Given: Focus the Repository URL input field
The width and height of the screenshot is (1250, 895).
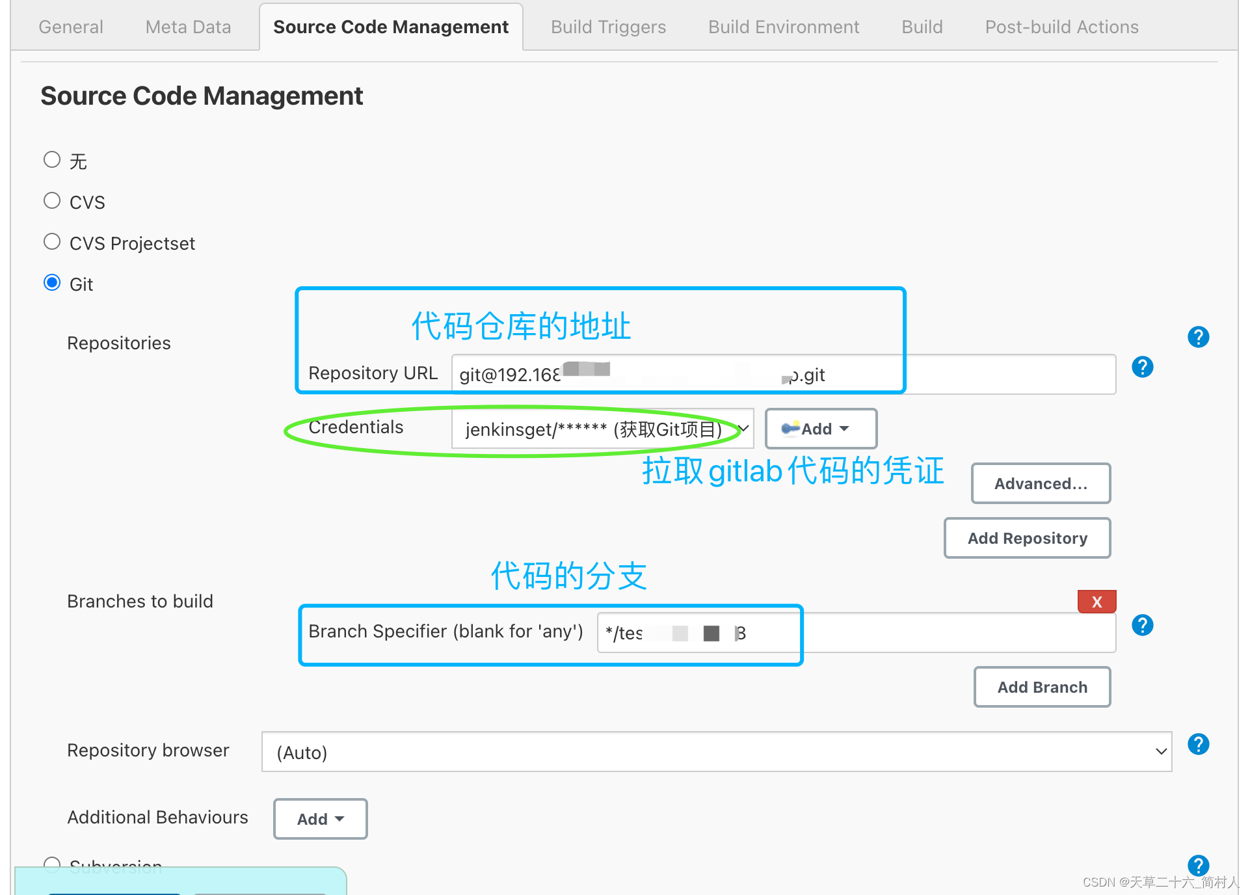Looking at the screenshot, I should pos(784,374).
